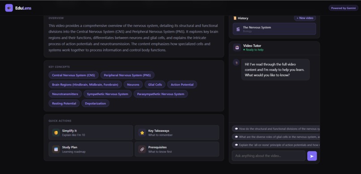
Task: Select the Brain Regions concept tag
Action: click(85, 85)
